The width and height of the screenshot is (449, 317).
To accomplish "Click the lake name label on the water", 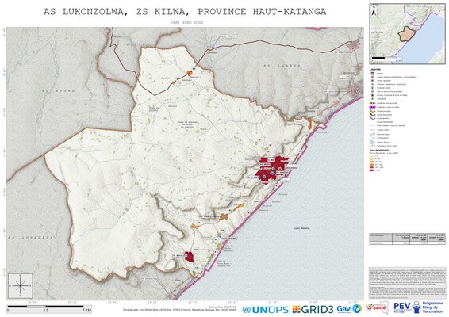I will (301, 228).
